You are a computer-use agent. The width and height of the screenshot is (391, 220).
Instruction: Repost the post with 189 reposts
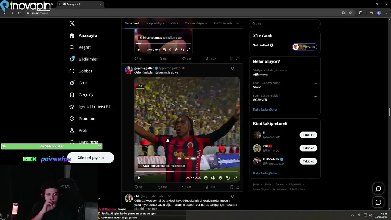[x=163, y=59]
